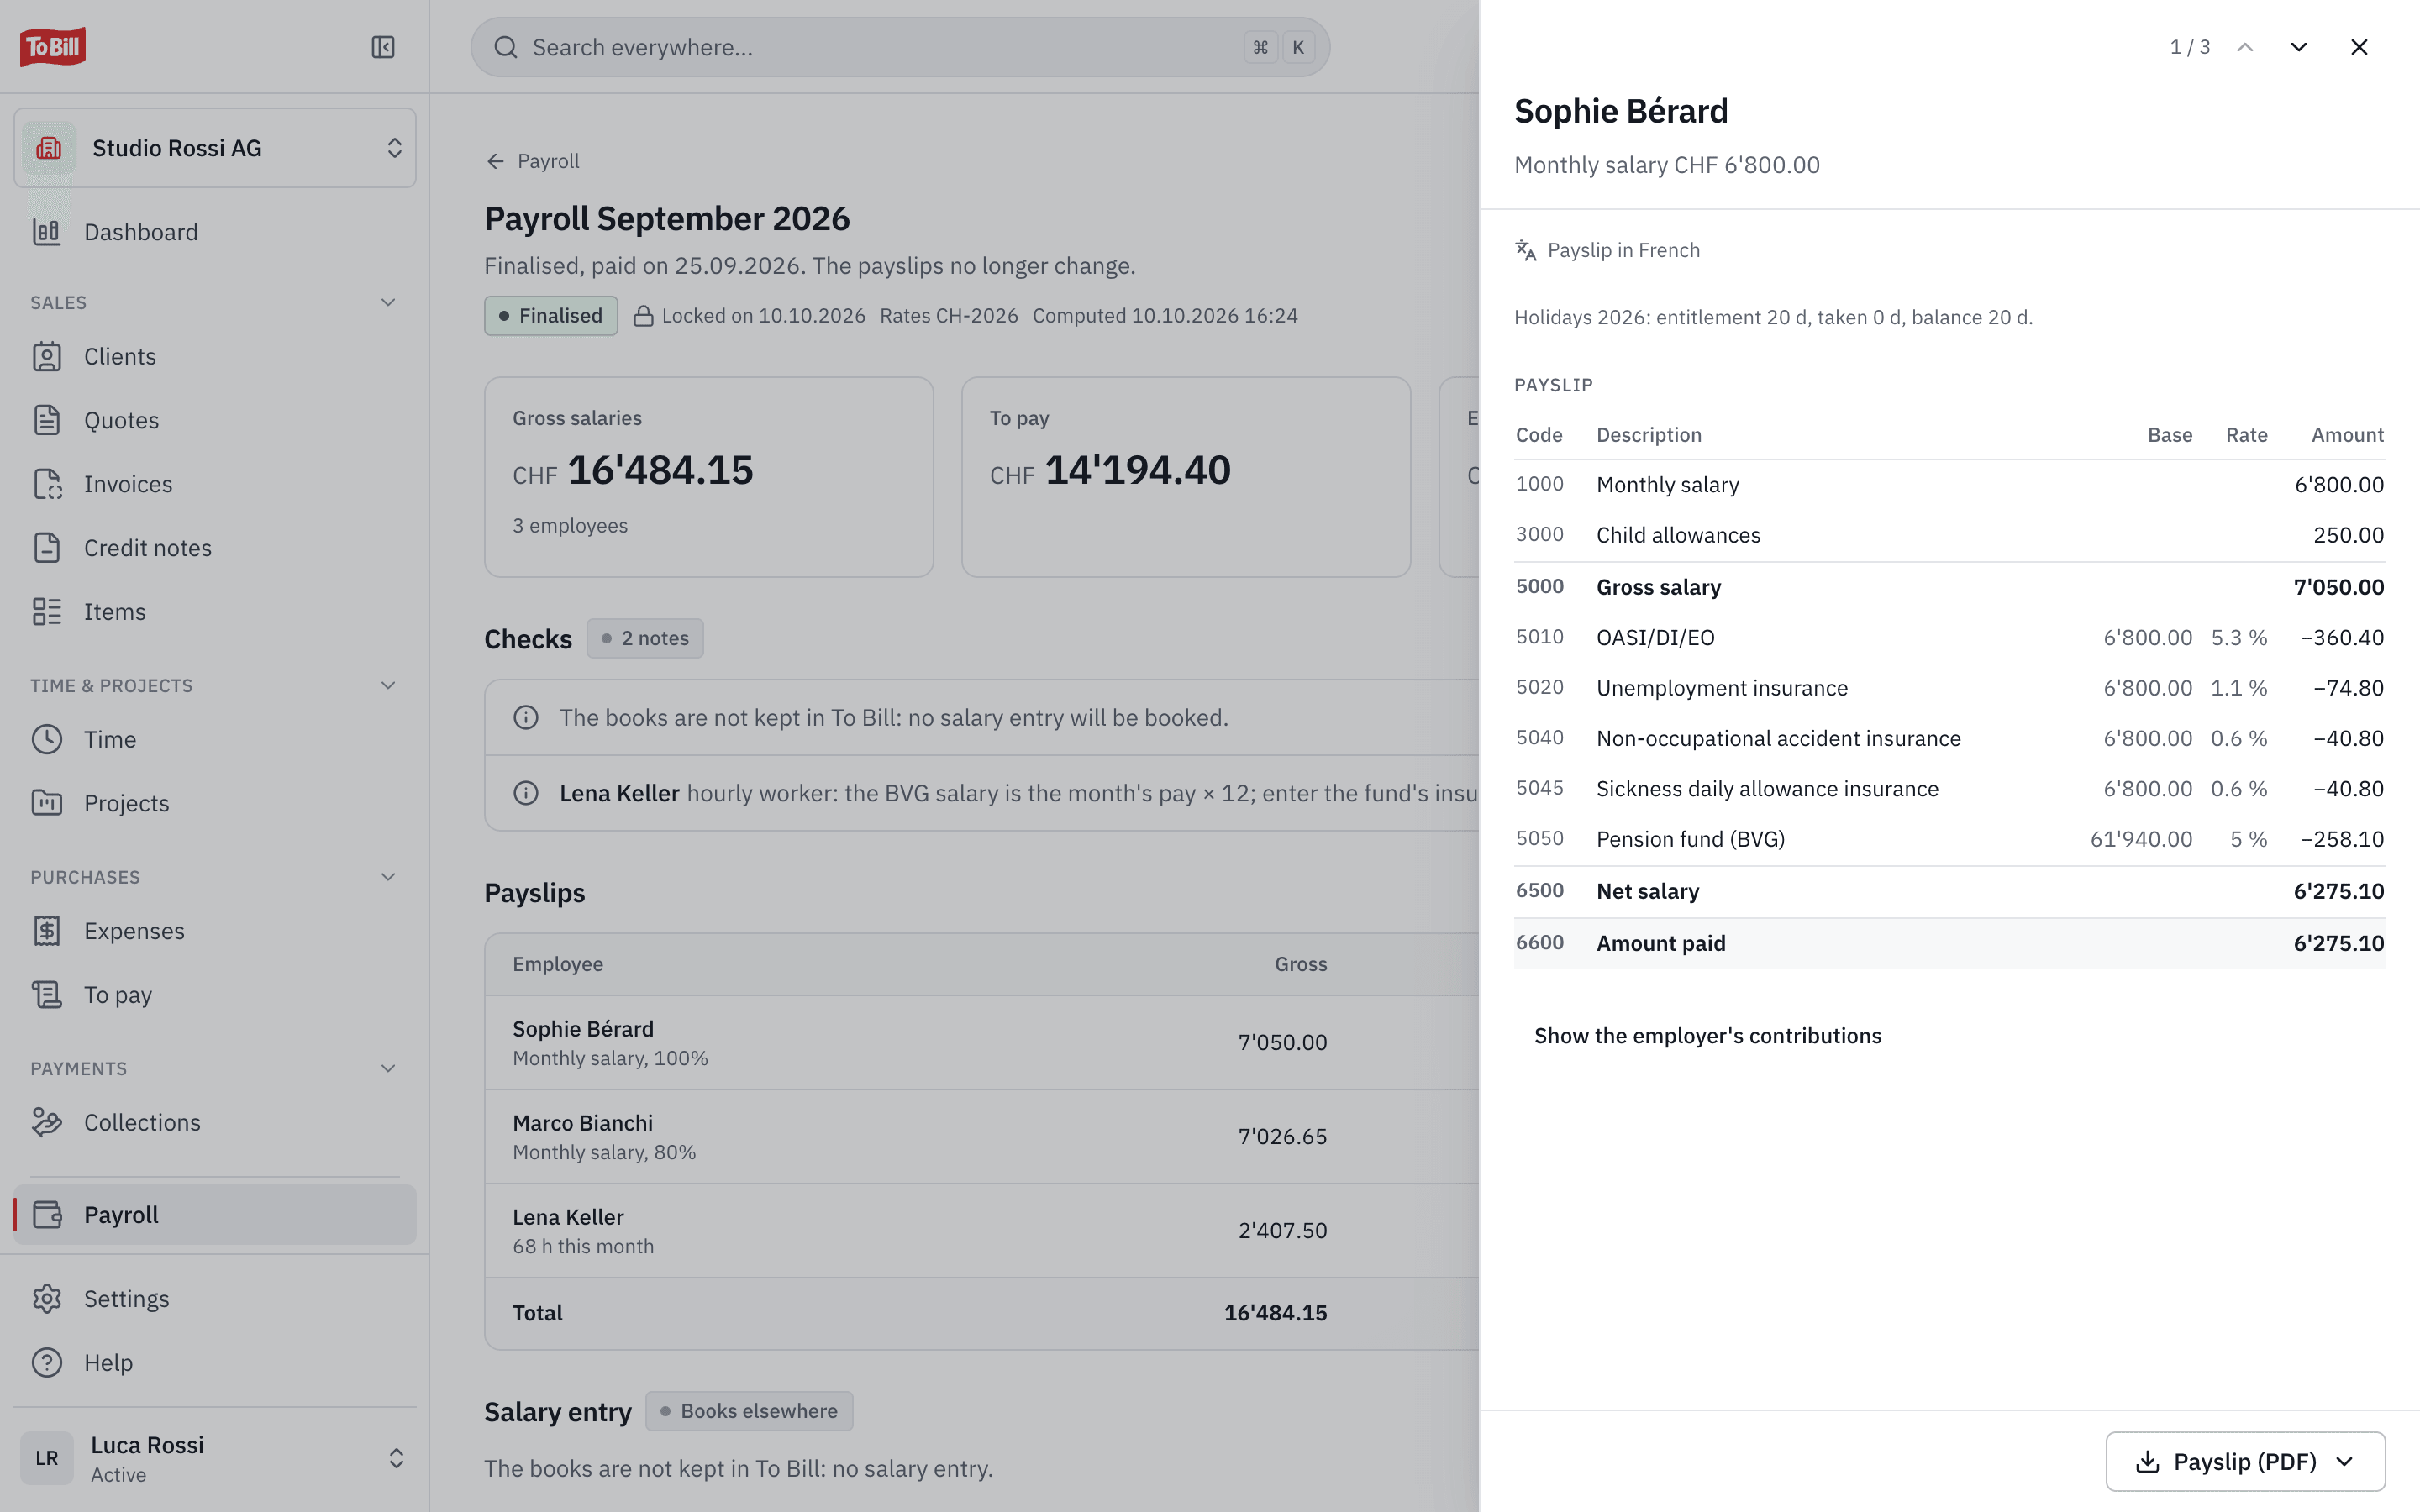Open Clients via its contact icon
The height and width of the screenshot is (1512, 2420).
(47, 356)
